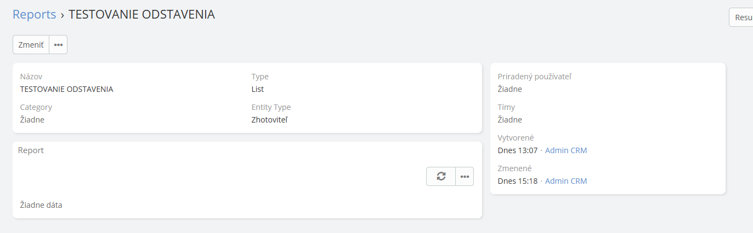The image size is (753, 233).
Task: Click the Entity Type field label
Action: click(271, 107)
